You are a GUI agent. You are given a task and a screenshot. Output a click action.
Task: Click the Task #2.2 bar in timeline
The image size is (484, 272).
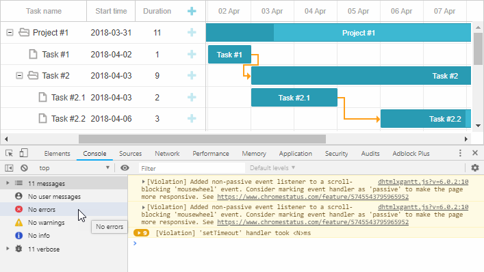pyautogui.click(x=426, y=119)
